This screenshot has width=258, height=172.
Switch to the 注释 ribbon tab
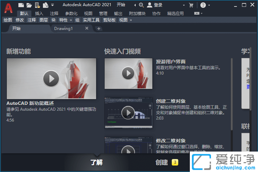click(54, 14)
